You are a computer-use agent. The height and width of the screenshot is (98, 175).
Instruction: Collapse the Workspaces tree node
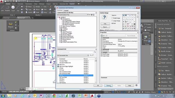[x=60, y=19]
